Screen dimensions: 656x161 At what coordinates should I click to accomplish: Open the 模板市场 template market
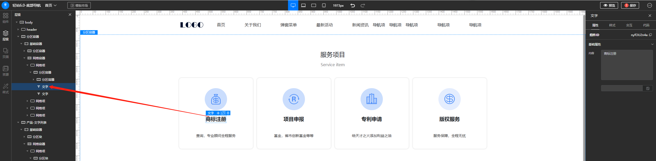[79, 5]
